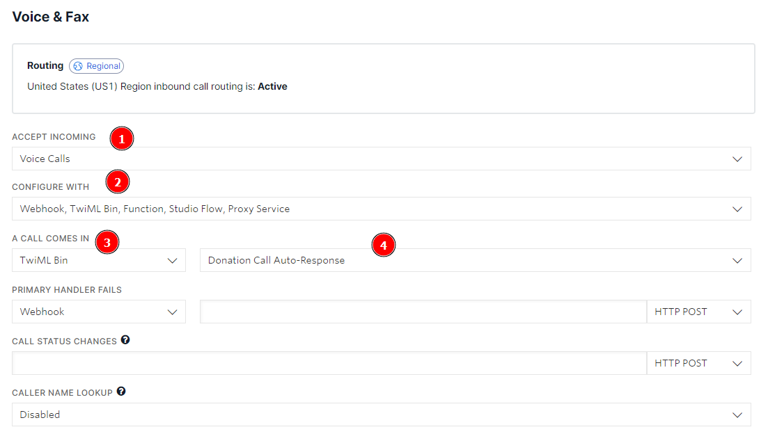Click the chevron arrow of Caller Name Lookup
Viewport: 768px width, 434px height.
tap(737, 415)
